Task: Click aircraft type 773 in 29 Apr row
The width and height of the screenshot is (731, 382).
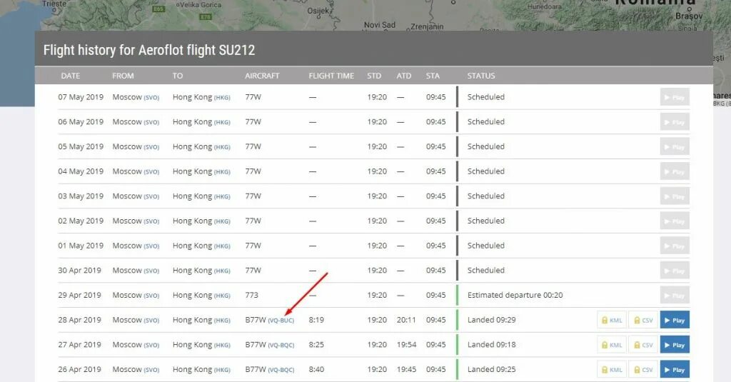Action: pos(252,295)
